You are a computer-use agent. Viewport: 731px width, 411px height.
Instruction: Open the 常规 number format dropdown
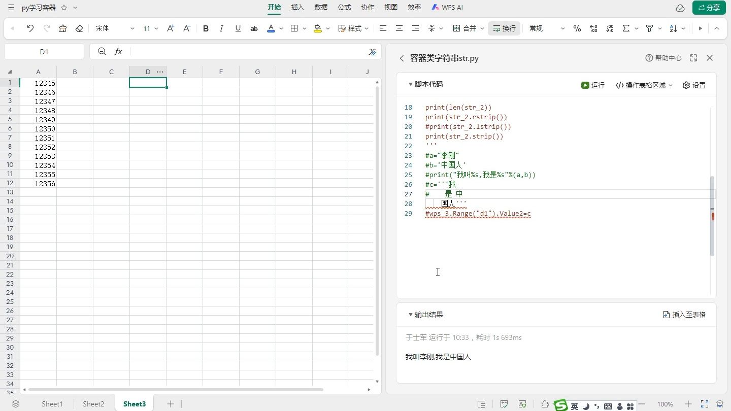(x=547, y=28)
